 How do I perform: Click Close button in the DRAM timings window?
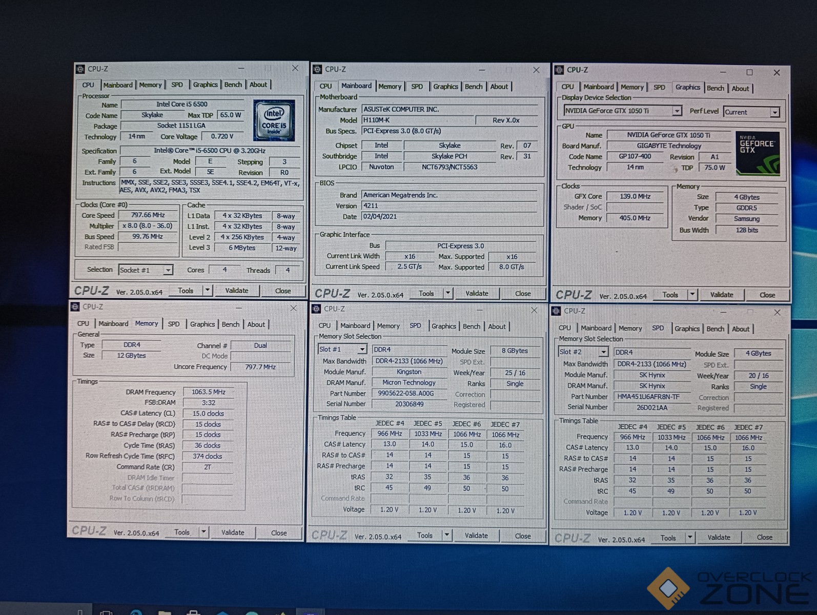279,533
